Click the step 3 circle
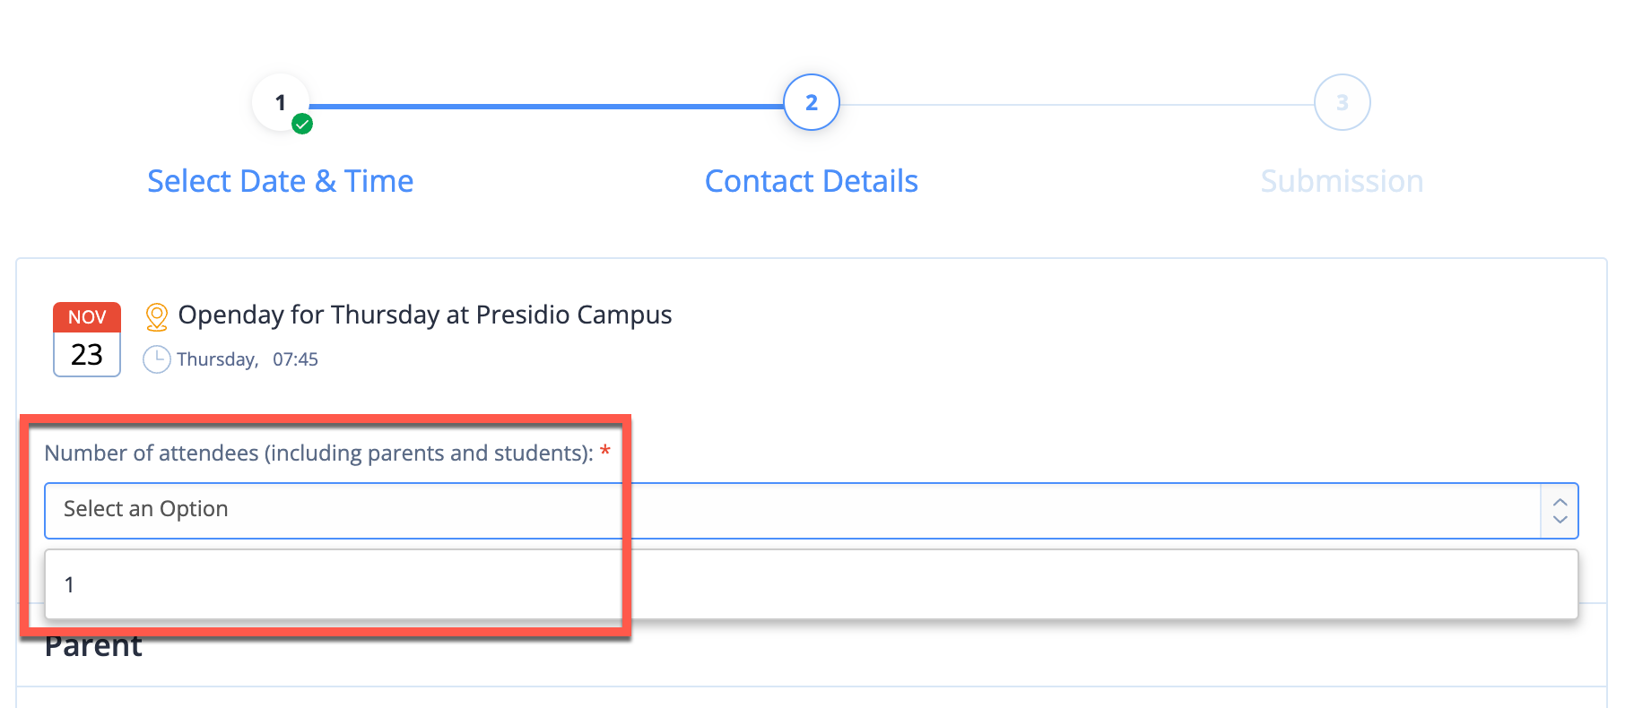 point(1343,102)
